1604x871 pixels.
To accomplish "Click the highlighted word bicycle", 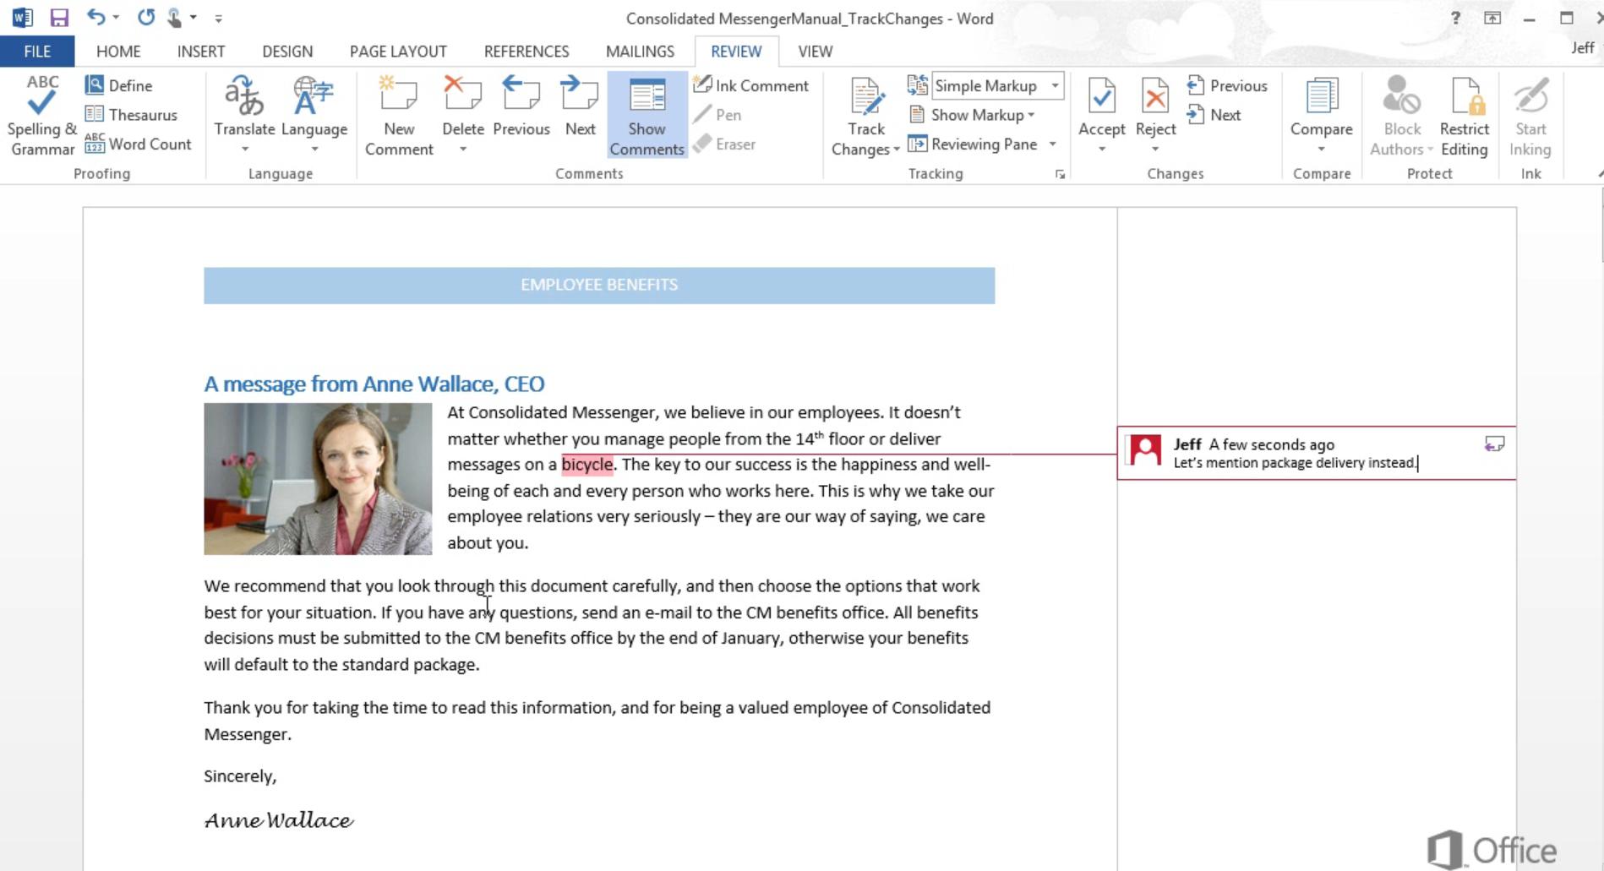I will (587, 465).
